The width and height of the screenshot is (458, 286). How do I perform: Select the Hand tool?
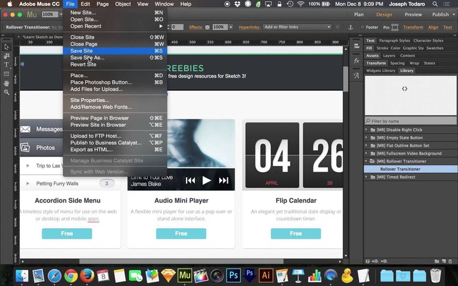[x=6, y=83]
